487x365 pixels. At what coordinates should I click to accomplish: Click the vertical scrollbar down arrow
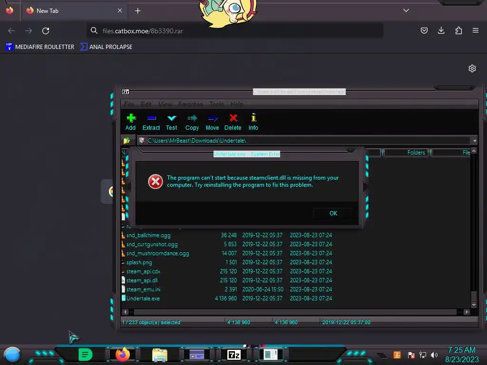pyautogui.click(x=474, y=305)
